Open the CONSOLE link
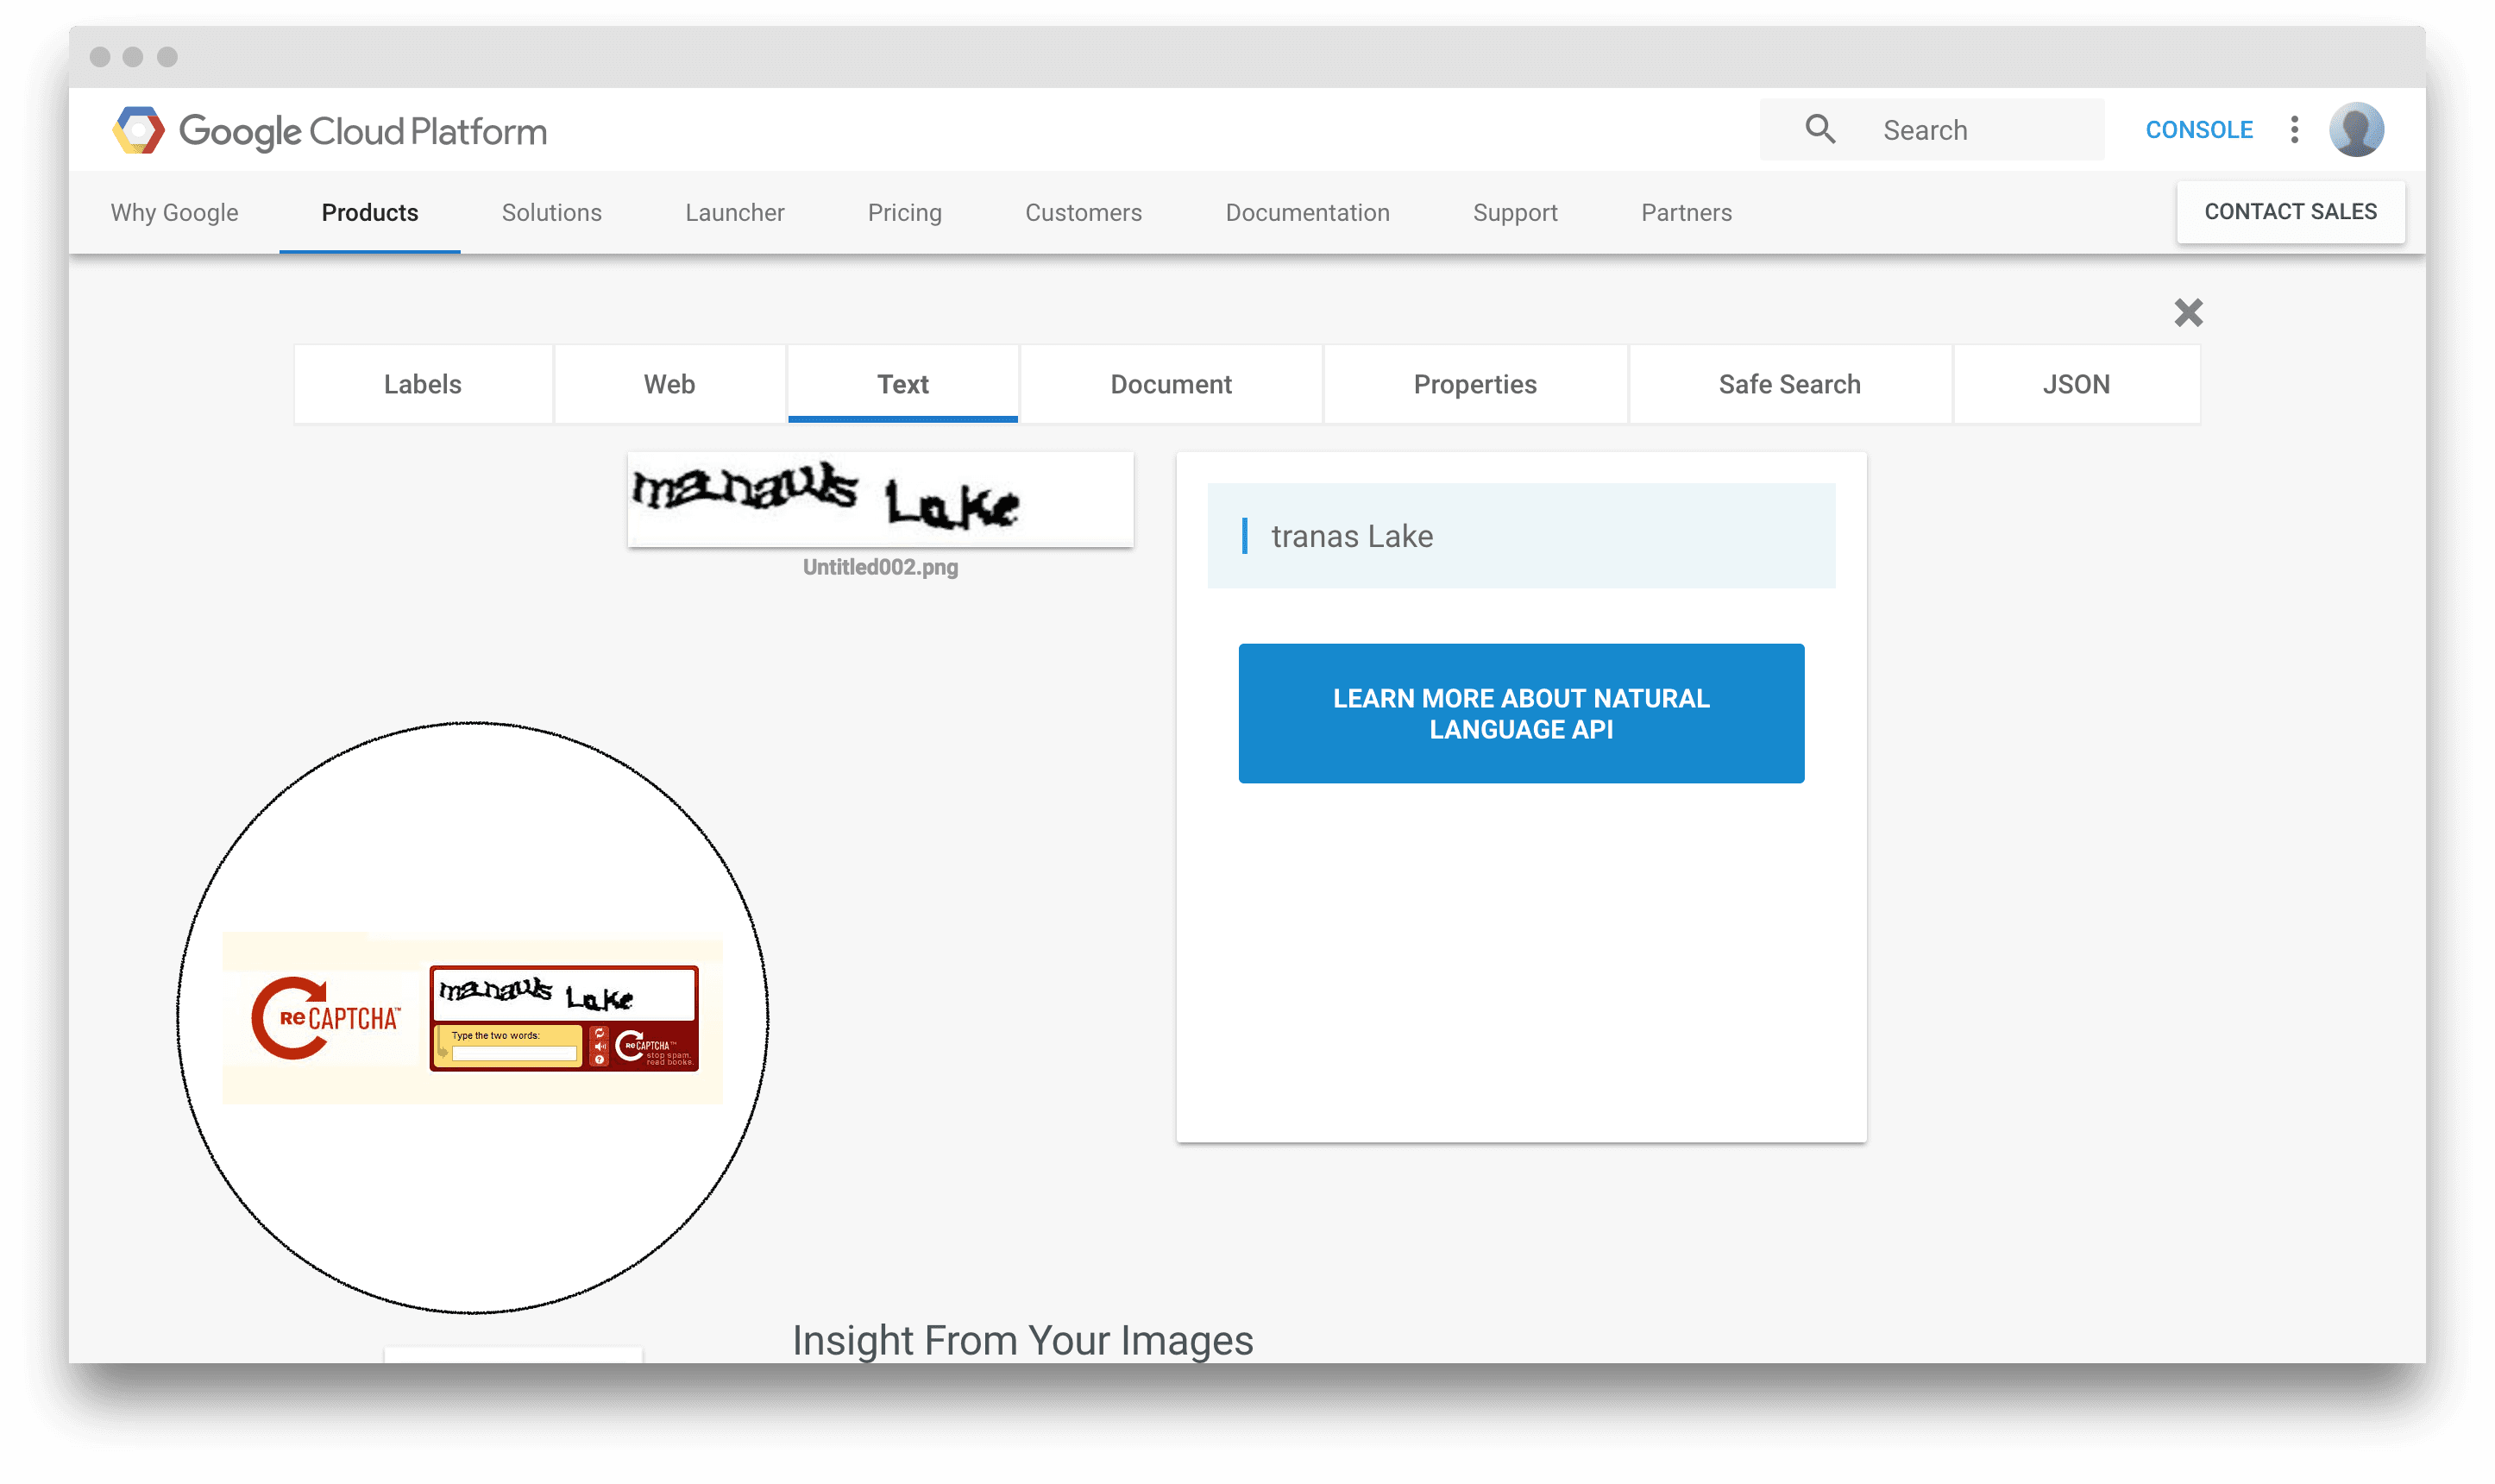The width and height of the screenshot is (2495, 1484). point(2198,130)
